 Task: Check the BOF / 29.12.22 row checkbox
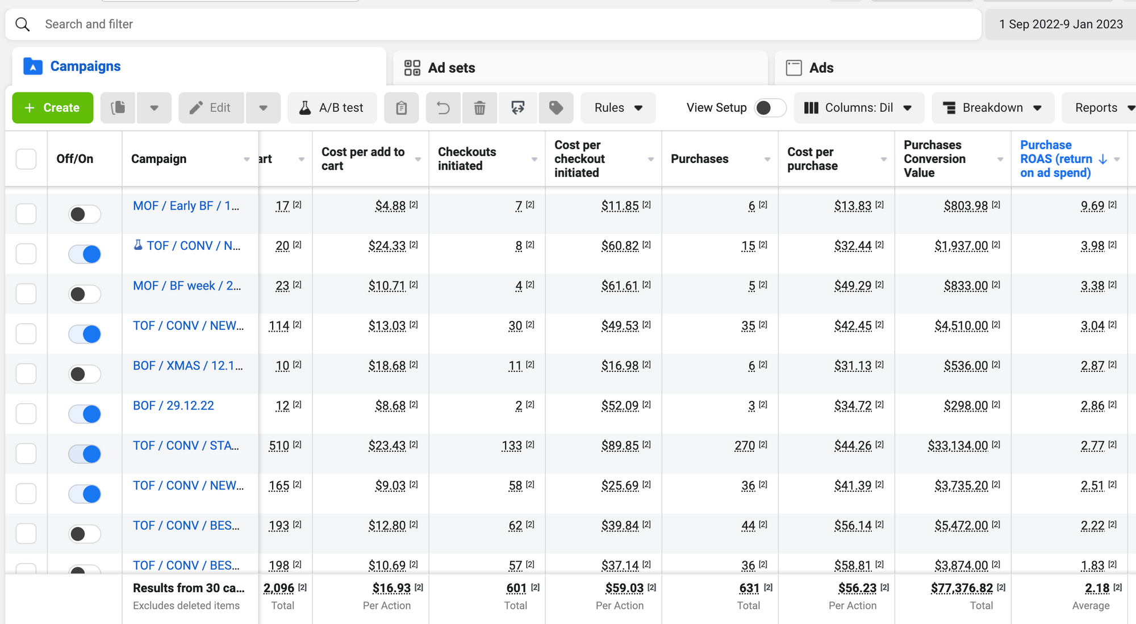[x=26, y=414]
